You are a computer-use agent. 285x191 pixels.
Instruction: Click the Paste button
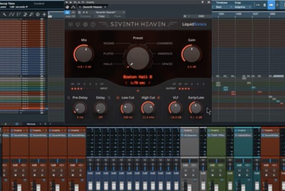coord(118,16)
